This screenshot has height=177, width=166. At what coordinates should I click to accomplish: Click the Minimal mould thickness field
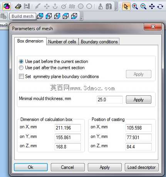point(110,100)
